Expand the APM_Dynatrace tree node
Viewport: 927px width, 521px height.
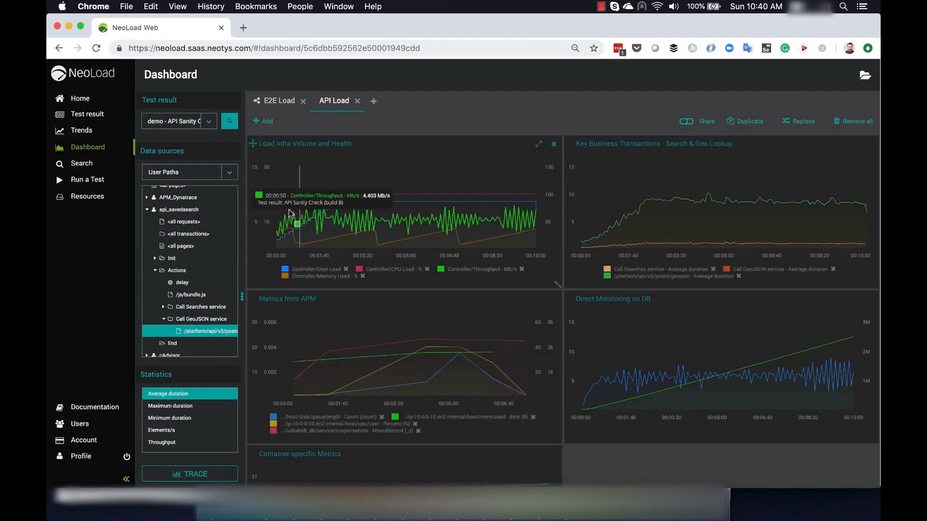coord(147,197)
